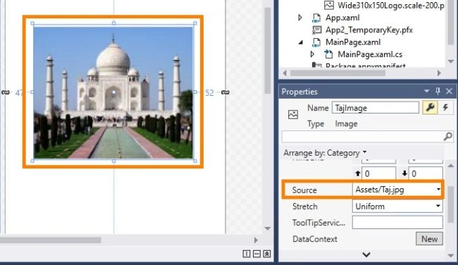The height and width of the screenshot is (265, 458).
Task: Select the Wide310x150Logo.scale-200 file icon
Action: pyautogui.click(x=328, y=5)
